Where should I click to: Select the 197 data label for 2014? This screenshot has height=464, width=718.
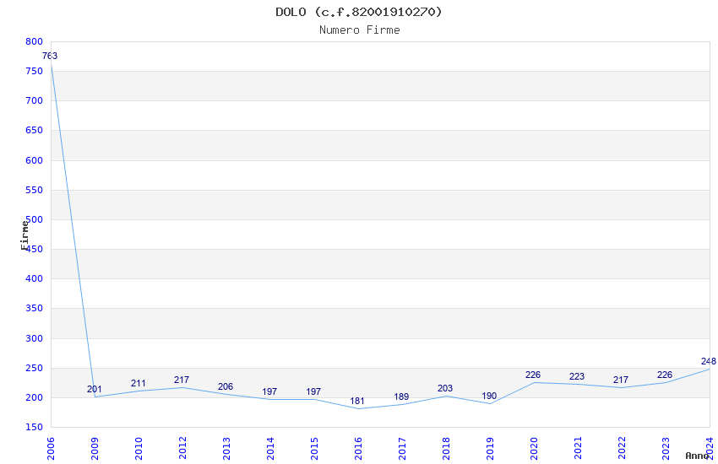(x=269, y=391)
